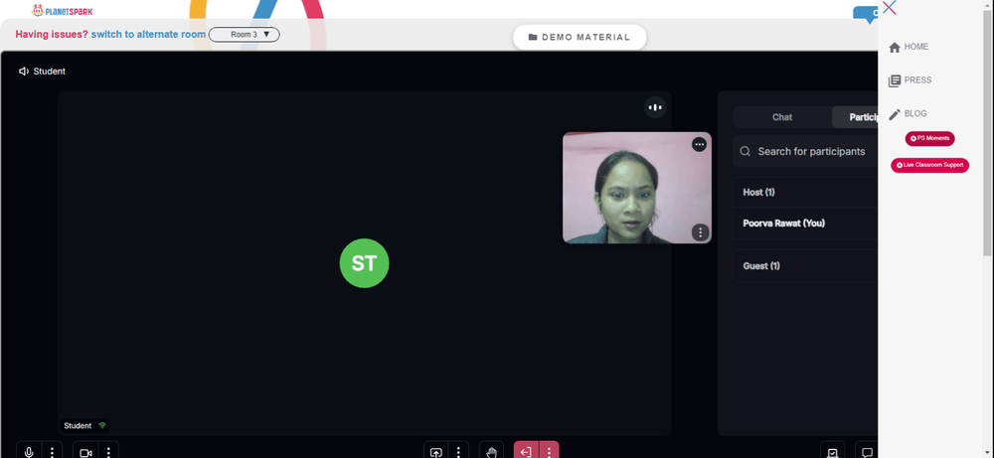
Task: Focus the Search for participants field
Action: pyautogui.click(x=805, y=151)
